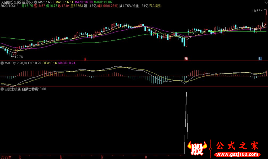Click the 2023年 label on time axis
268x159 pixels.
[6, 157]
